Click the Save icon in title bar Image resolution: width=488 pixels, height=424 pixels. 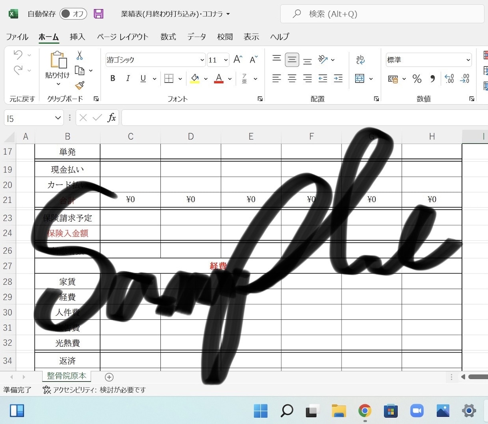98,14
